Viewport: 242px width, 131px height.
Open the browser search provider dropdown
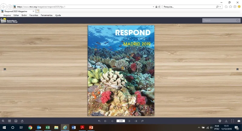point(220,7)
